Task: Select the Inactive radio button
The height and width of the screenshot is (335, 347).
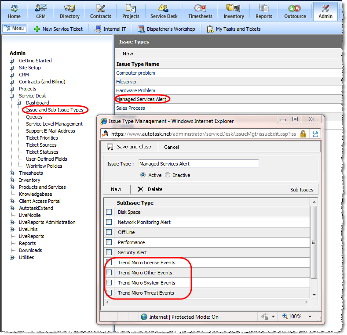Action: point(168,175)
